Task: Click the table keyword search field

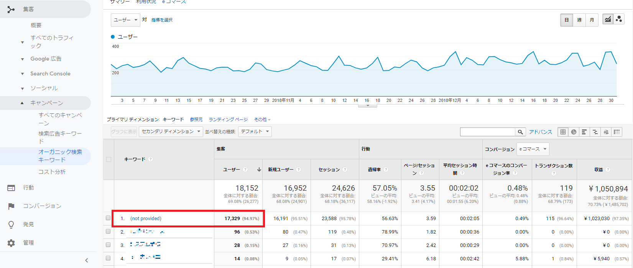Action: (487, 132)
